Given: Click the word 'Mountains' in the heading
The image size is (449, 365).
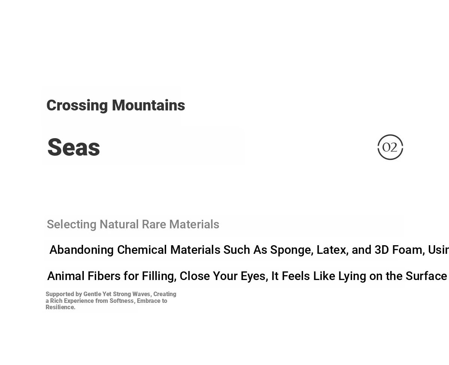Looking at the screenshot, I should 149,105.
